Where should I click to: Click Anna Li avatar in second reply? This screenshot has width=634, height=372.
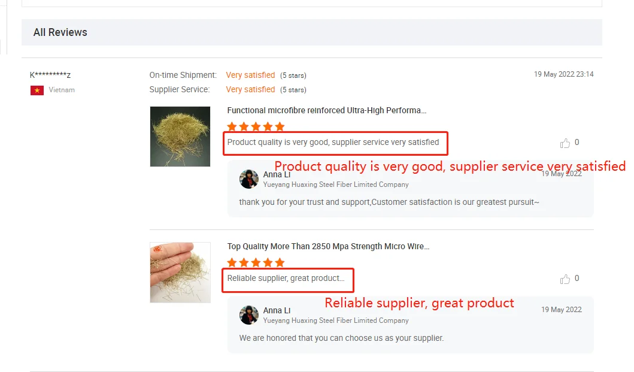tap(248, 315)
